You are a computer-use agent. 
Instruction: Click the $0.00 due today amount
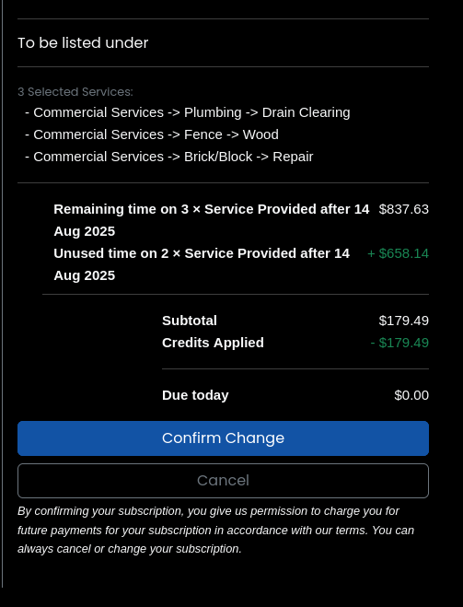(411, 395)
